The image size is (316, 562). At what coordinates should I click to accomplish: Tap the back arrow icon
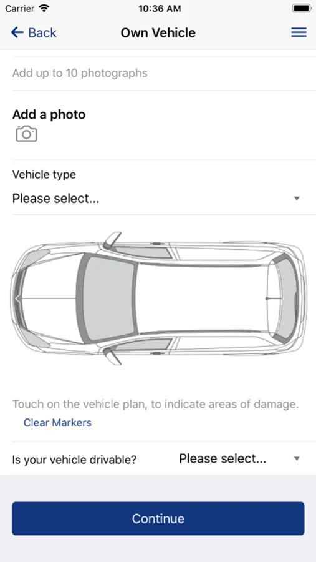click(17, 32)
